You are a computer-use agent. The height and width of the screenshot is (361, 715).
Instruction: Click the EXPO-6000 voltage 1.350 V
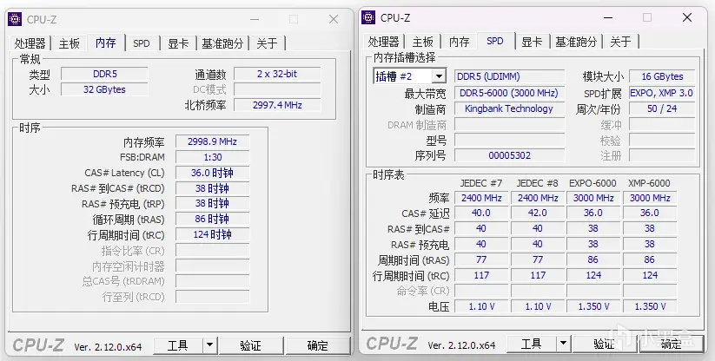pyautogui.click(x=593, y=307)
